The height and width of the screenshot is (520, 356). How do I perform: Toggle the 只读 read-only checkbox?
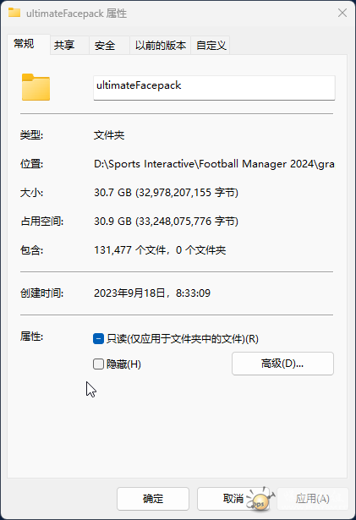point(98,338)
